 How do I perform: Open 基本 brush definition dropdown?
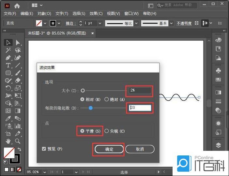pos(172,23)
